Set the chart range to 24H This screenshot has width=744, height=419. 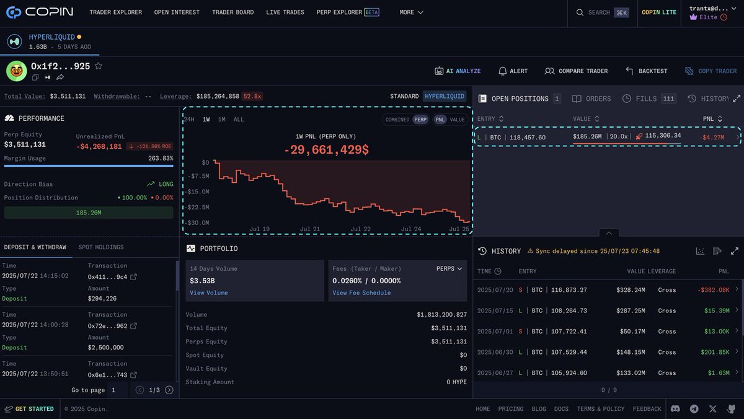(x=189, y=120)
